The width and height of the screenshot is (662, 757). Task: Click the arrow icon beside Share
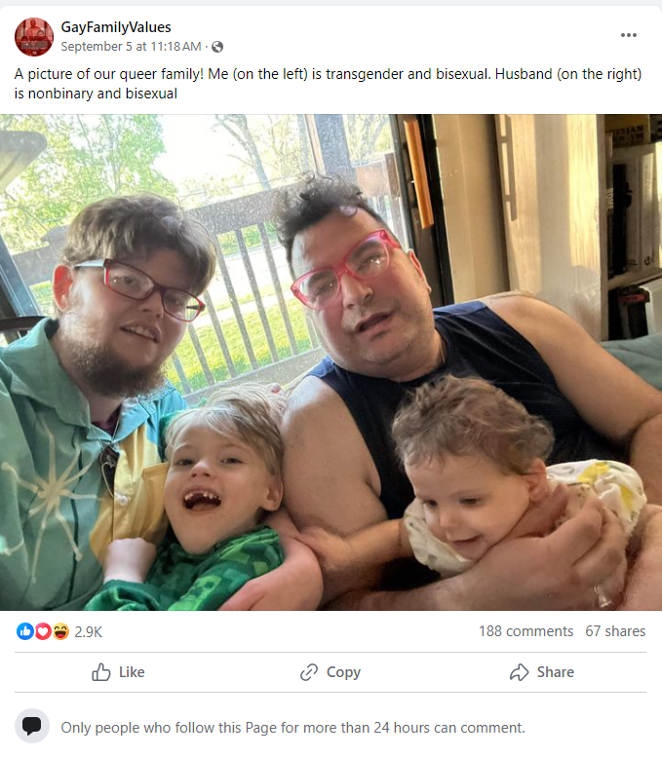coord(520,672)
